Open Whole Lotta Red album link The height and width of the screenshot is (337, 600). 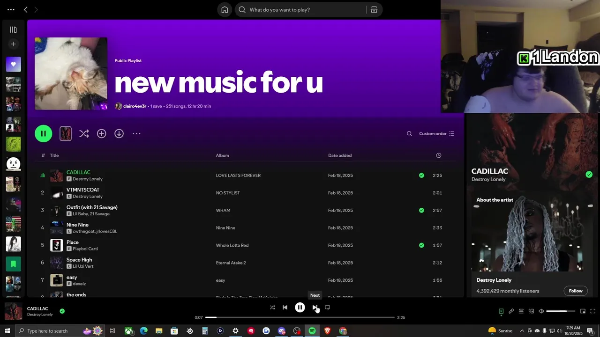(232, 245)
